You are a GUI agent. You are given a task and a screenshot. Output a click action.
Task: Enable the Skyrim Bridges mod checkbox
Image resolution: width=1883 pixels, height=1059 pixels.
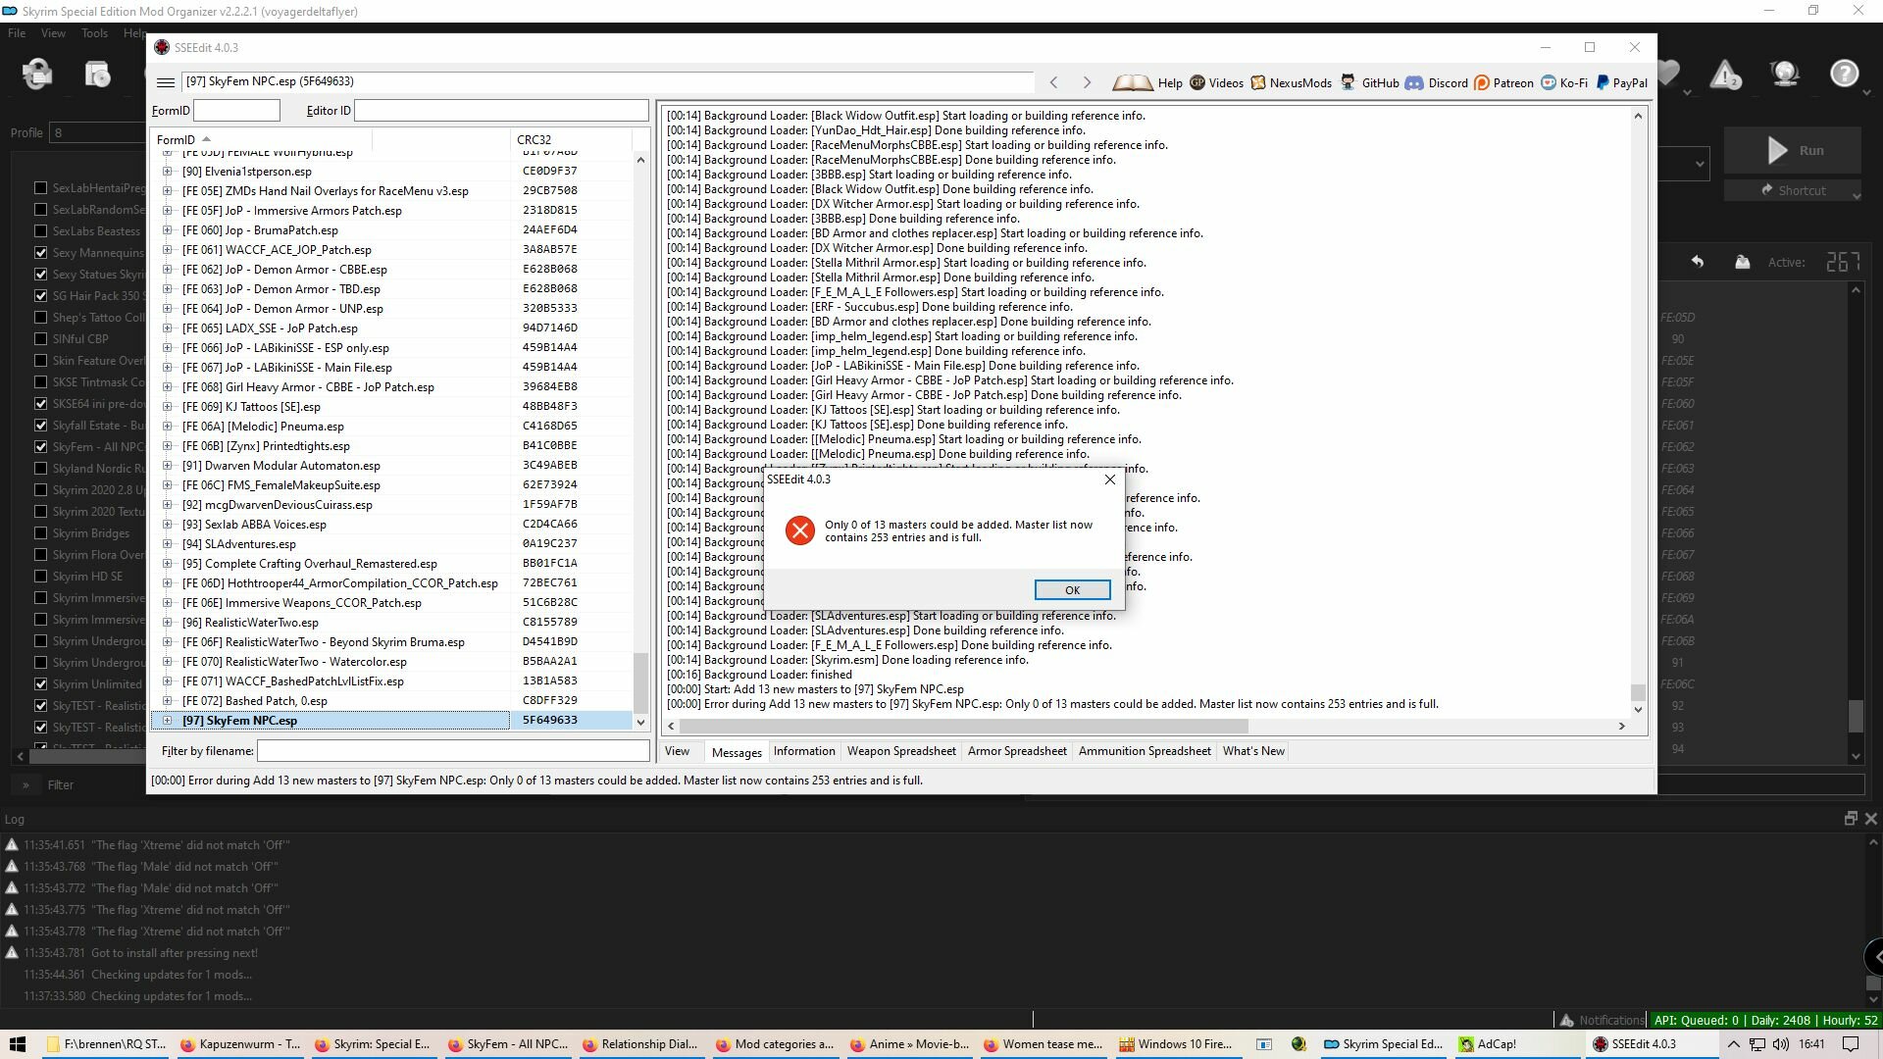tap(40, 533)
